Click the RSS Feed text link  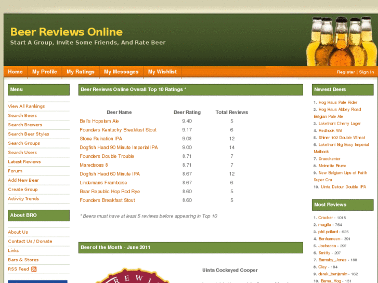[18, 269]
